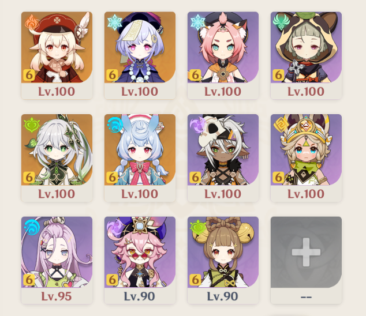Select the Lv.95 lilac-haired Hydro character
This screenshot has width=366, height=316.
point(57,260)
